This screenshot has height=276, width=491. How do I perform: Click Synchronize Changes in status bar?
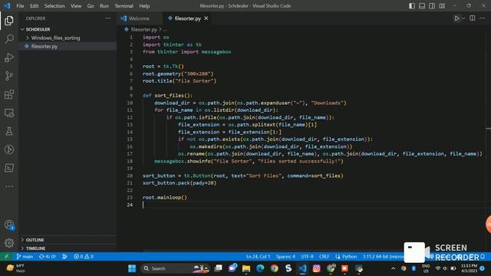(48, 257)
